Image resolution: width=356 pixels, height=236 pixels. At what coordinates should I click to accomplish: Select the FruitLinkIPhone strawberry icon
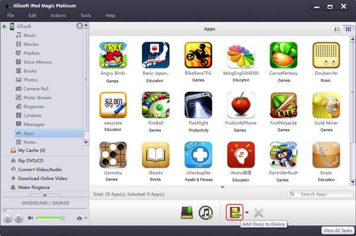[x=241, y=105]
